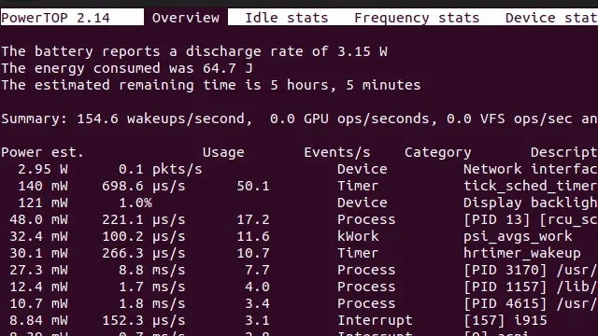
Task: Select the 1.8 ms/s usage value
Action: [x=151, y=303]
